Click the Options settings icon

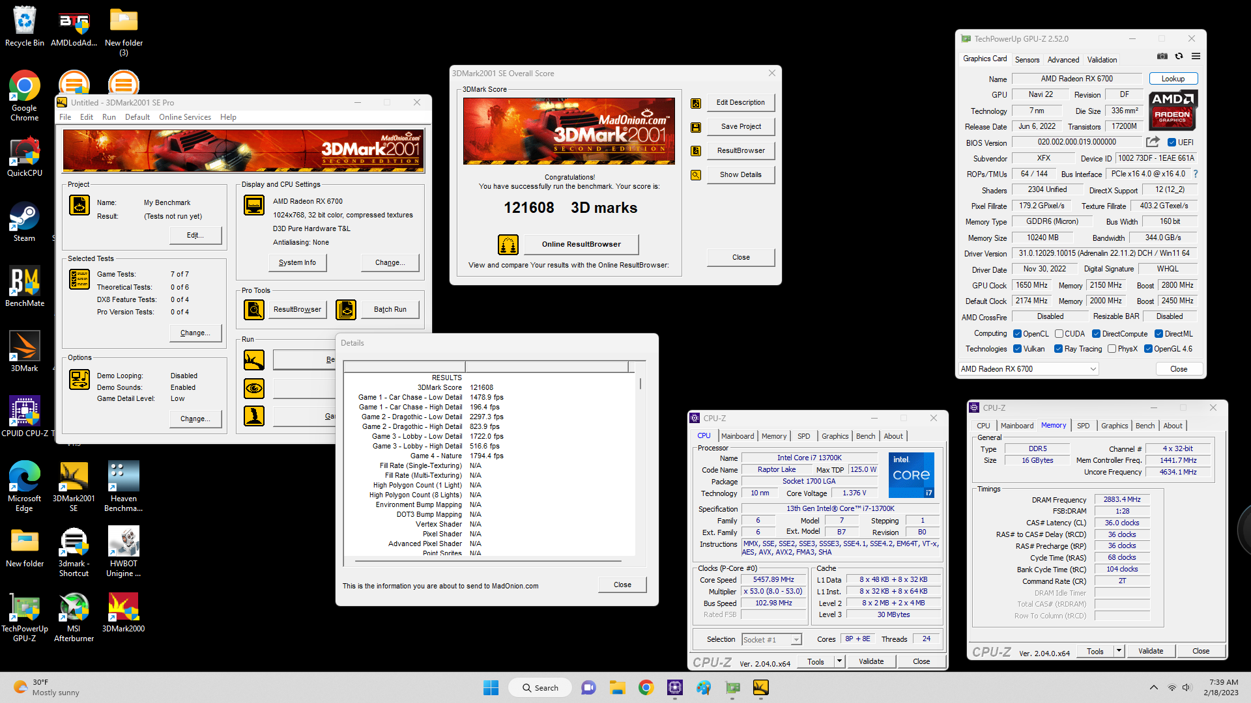point(79,379)
